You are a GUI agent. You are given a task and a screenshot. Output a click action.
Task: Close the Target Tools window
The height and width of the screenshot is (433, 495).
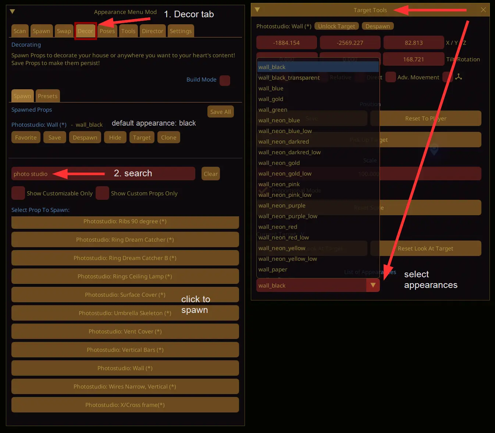coord(483,10)
